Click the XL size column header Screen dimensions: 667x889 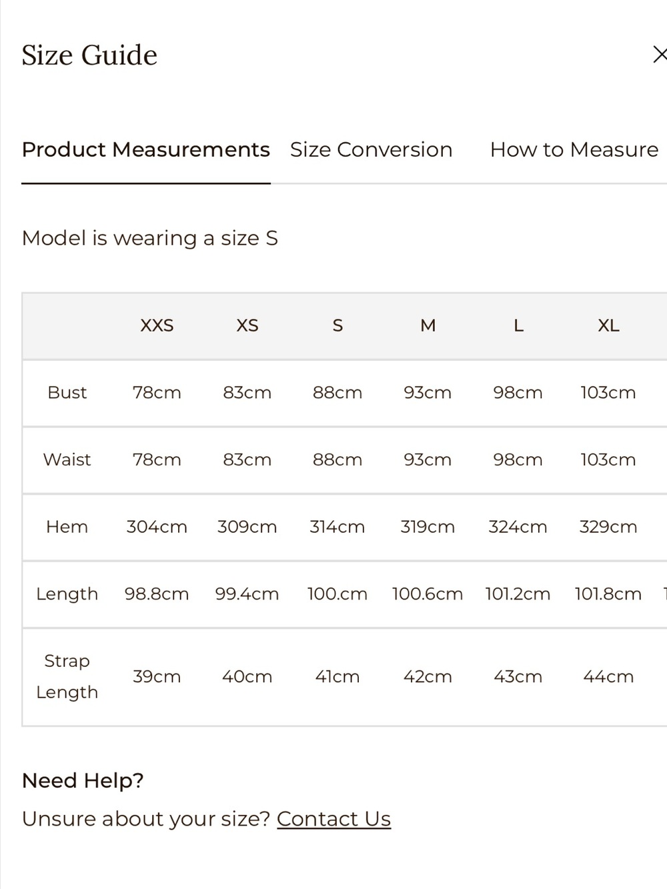pyautogui.click(x=608, y=325)
